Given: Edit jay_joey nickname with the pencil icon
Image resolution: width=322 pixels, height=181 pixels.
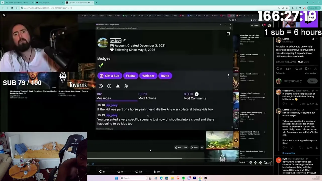Looking at the screenshot, I should [124, 40].
